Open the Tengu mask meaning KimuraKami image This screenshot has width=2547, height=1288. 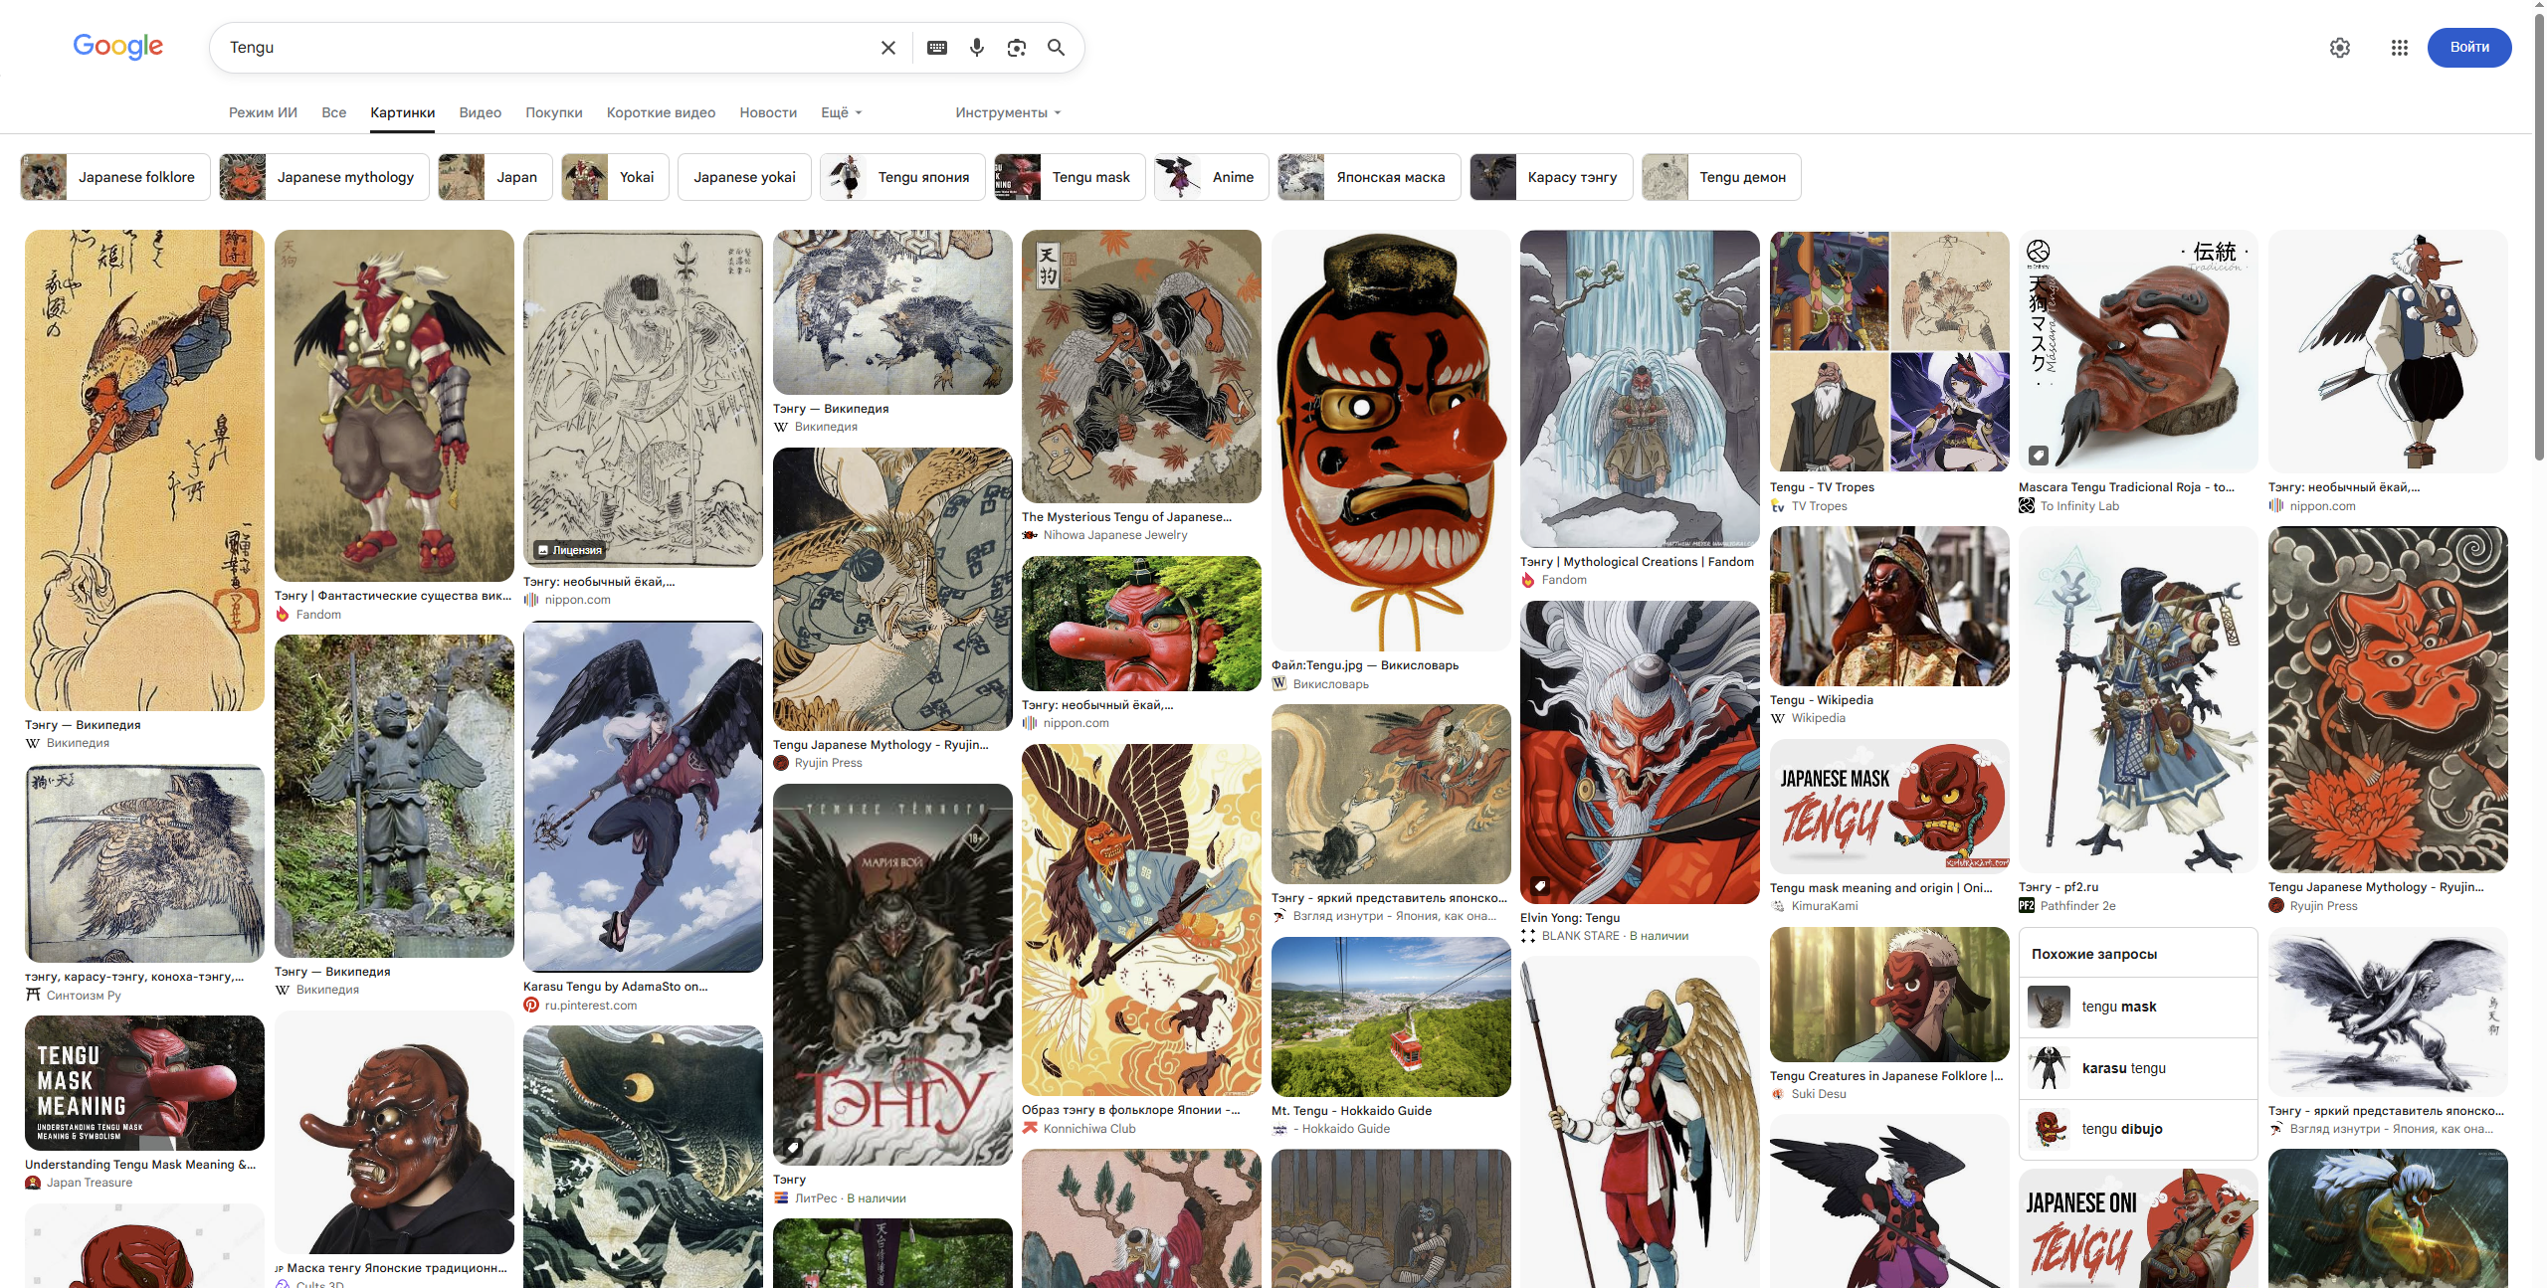pyautogui.click(x=1889, y=807)
